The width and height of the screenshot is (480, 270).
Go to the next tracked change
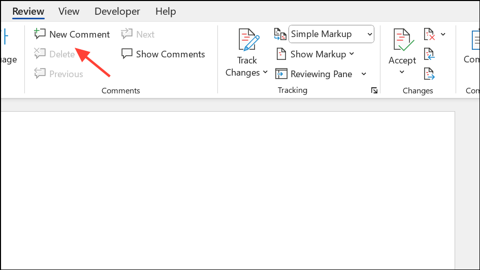click(429, 74)
